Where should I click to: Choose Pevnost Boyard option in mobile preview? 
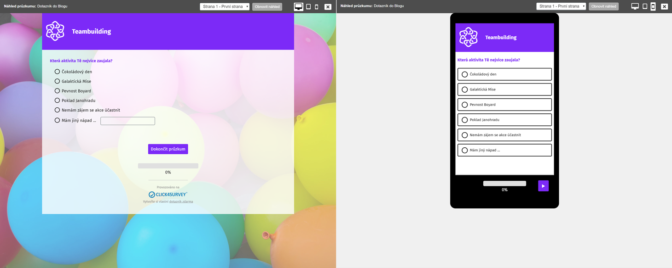click(x=504, y=105)
